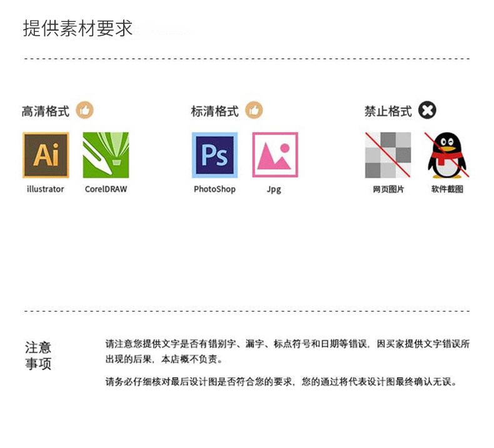Click the thumbs-up icon beside 高清格式
Viewport: 494px width, 448px height.
coord(84,111)
